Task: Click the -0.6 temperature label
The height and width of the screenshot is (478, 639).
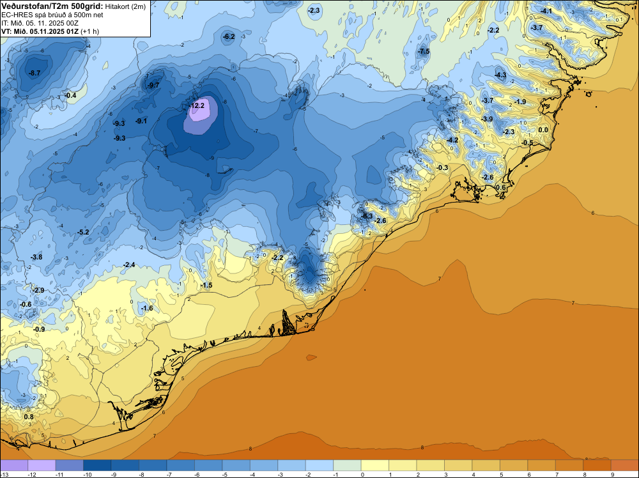Action: (26, 305)
